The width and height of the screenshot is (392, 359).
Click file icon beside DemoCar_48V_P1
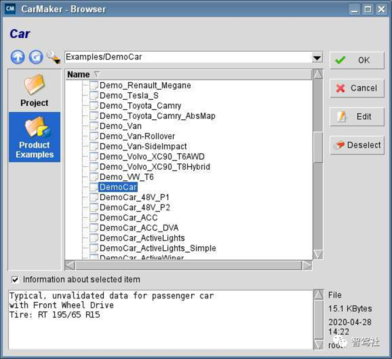point(94,197)
